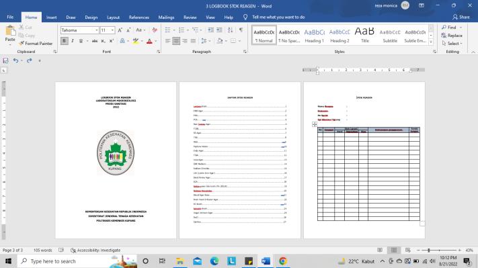The image size is (478, 268).
Task: Open the Layout ribbon tab
Action: [113, 17]
